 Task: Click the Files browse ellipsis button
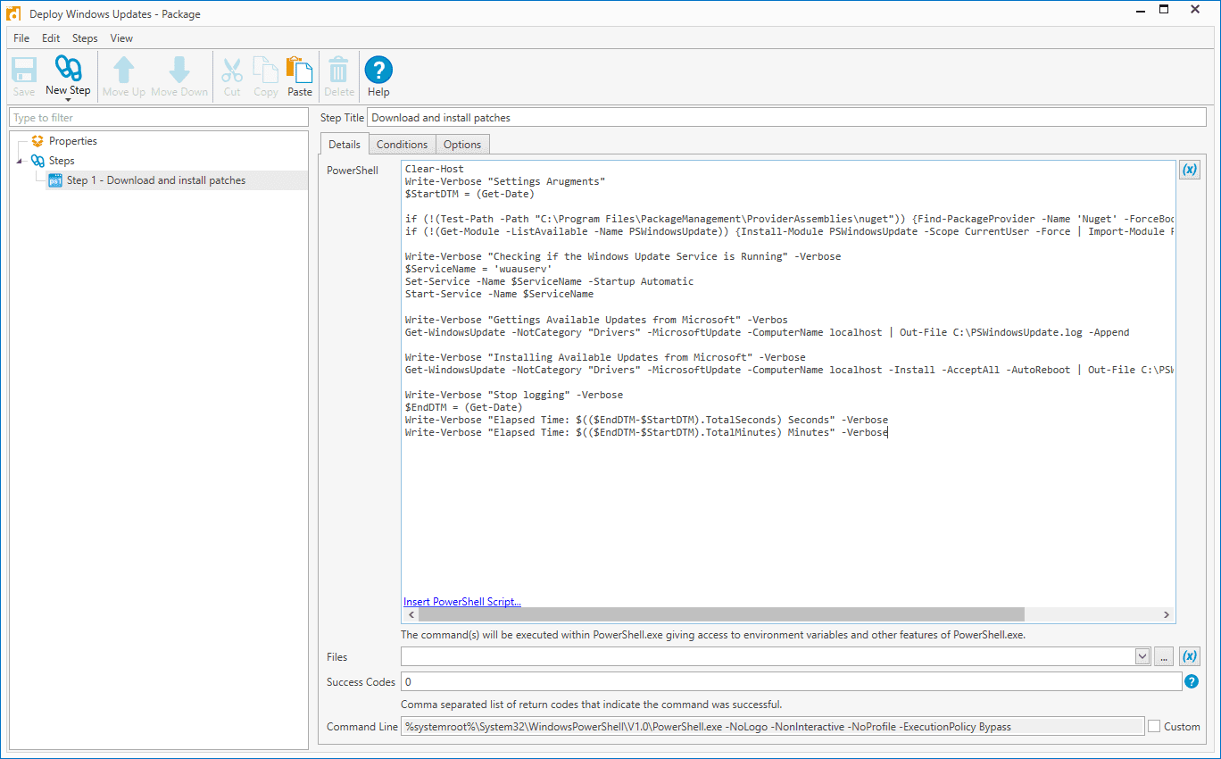click(1163, 656)
